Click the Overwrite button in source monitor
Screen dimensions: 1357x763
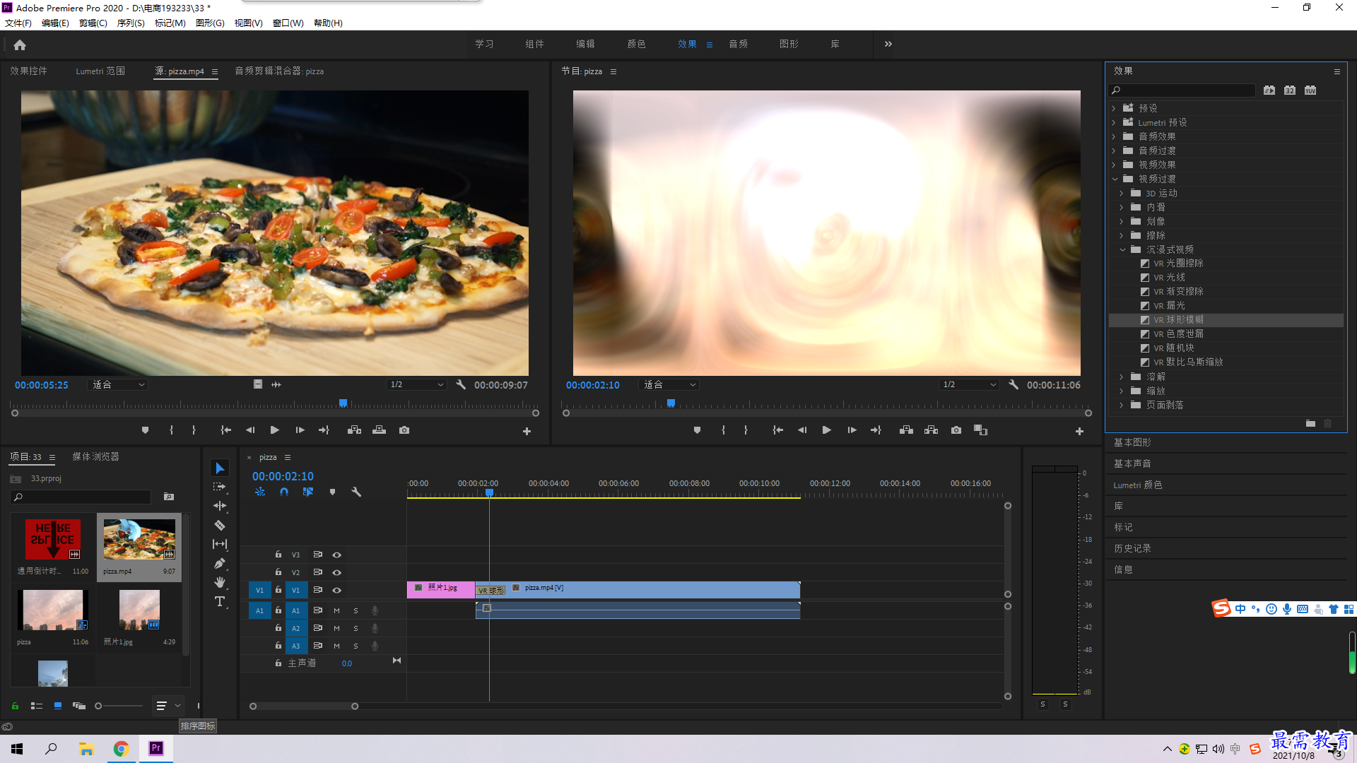[x=380, y=430]
